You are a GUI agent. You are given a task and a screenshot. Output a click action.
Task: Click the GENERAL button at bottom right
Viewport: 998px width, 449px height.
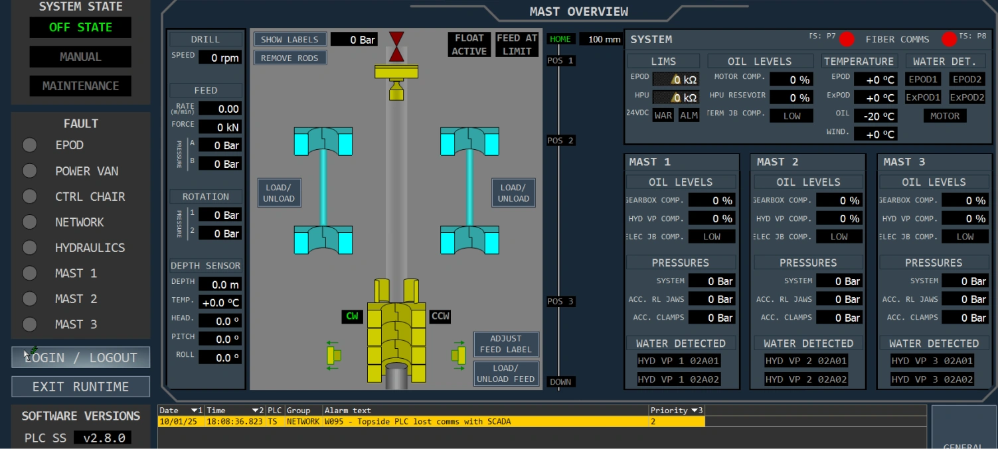click(x=963, y=427)
